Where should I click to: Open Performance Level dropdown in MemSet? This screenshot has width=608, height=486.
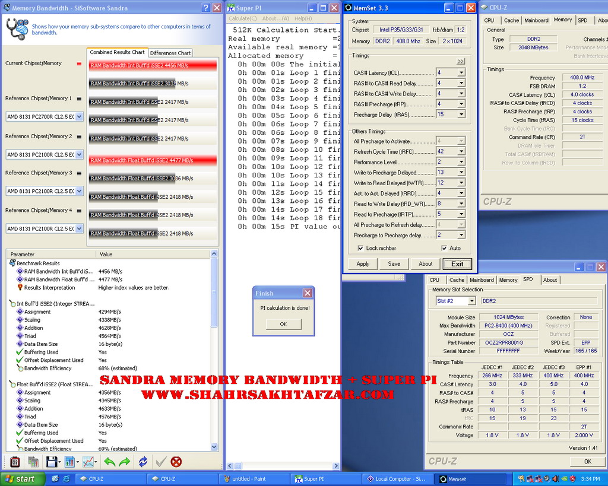point(461,162)
